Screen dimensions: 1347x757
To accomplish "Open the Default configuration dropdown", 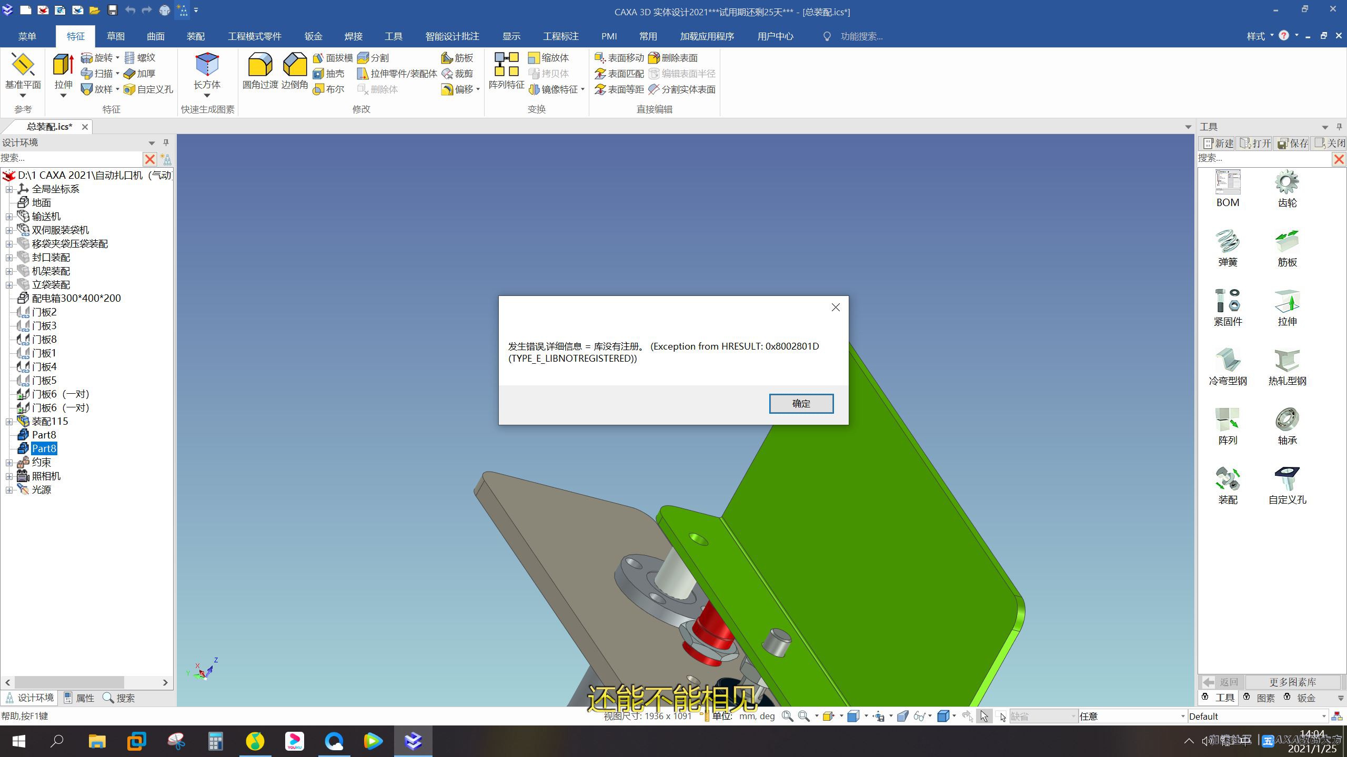I will [x=1324, y=717].
